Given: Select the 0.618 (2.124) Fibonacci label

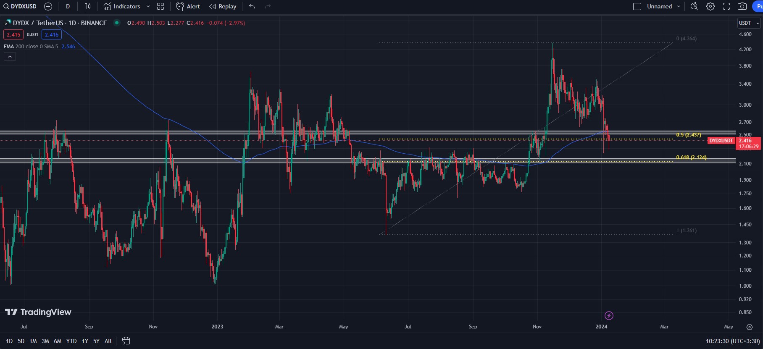Looking at the screenshot, I should (691, 157).
